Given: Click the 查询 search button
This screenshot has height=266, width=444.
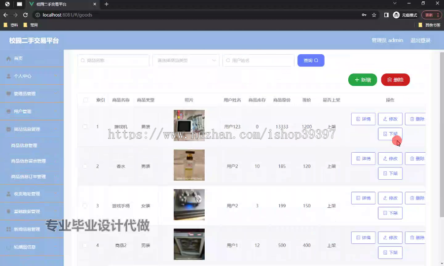Looking at the screenshot, I should point(311,61).
